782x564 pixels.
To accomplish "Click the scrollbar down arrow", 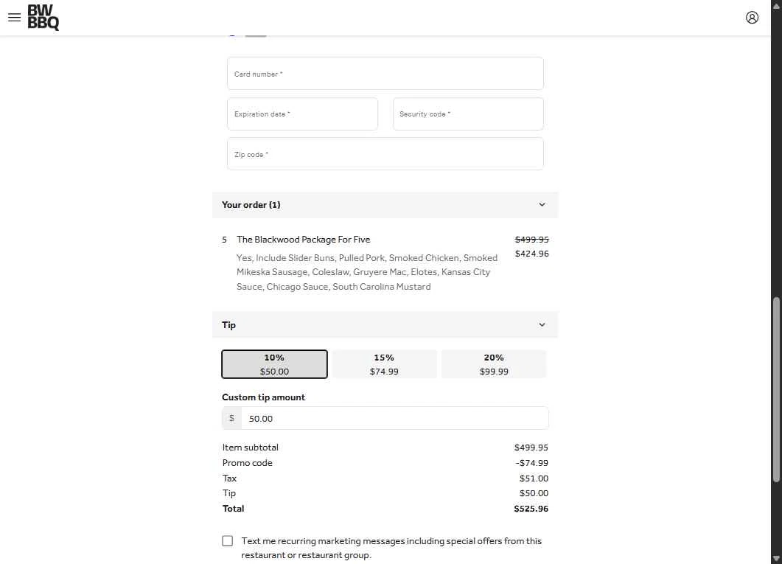I will [776, 559].
